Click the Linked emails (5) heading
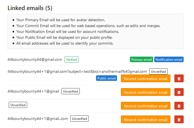The height and width of the screenshot is (128, 194). pos(30,8)
